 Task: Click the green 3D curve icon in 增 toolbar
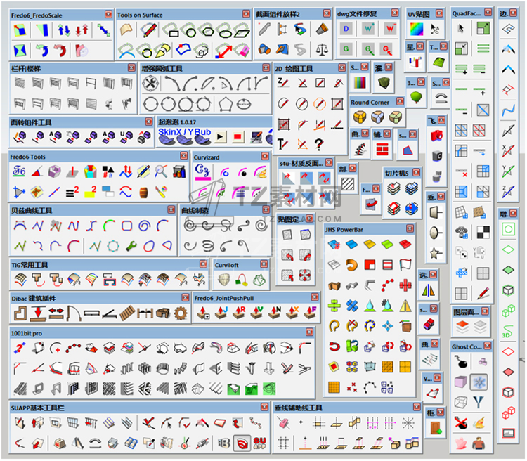[508, 331]
